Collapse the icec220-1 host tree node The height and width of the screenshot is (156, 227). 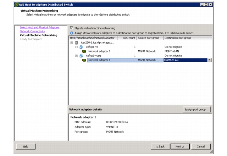(72, 43)
